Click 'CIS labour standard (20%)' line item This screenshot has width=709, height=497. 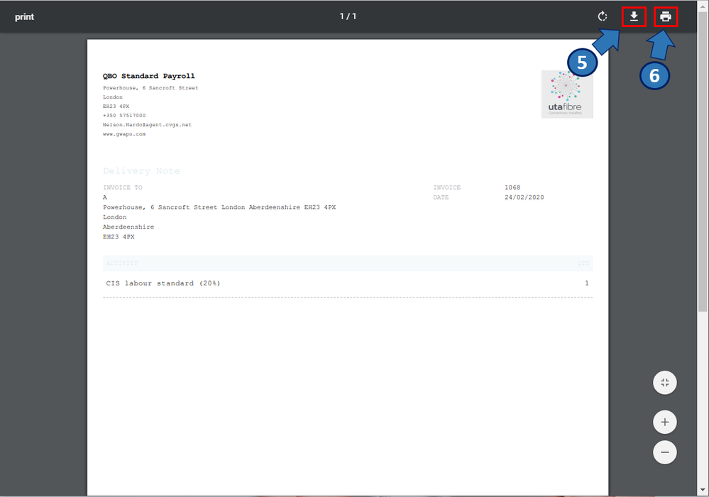(x=163, y=283)
